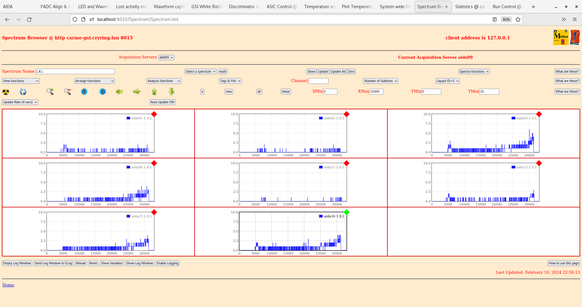Click the yellow radiation hazard icon
The height and width of the screenshot is (307, 582).
[x=6, y=92]
